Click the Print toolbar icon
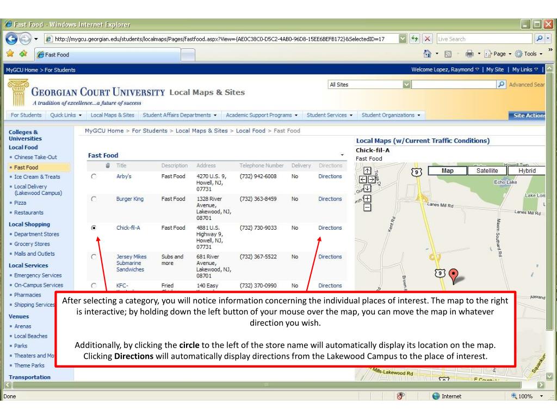Screen dimensions: 557x417 [x=469, y=54]
